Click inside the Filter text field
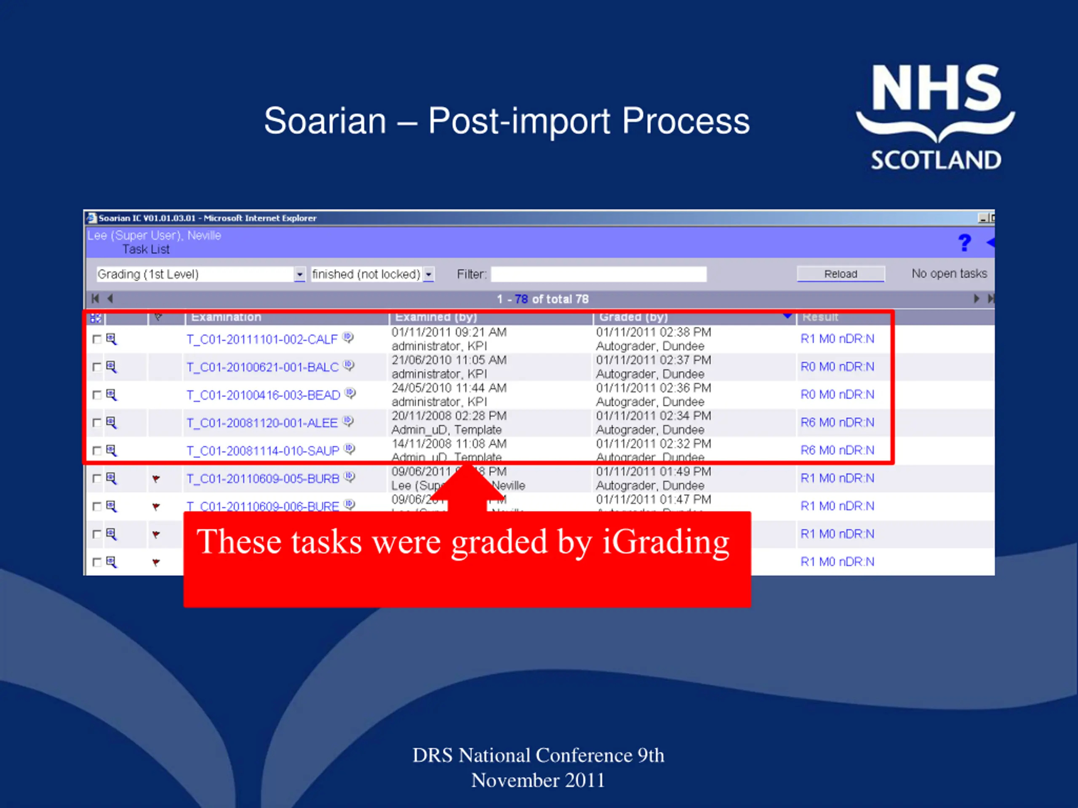The width and height of the screenshot is (1078, 808). (x=599, y=274)
